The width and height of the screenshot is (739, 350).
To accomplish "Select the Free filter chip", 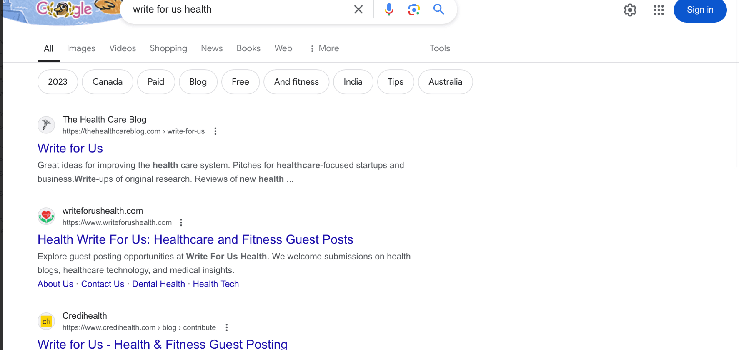I will coord(240,82).
